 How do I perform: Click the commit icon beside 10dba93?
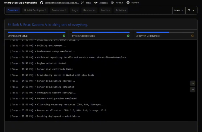point(96,3)
